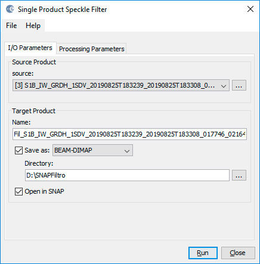The image size is (260, 264).
Task: Toggle the Save as checkbox
Action: pos(18,150)
